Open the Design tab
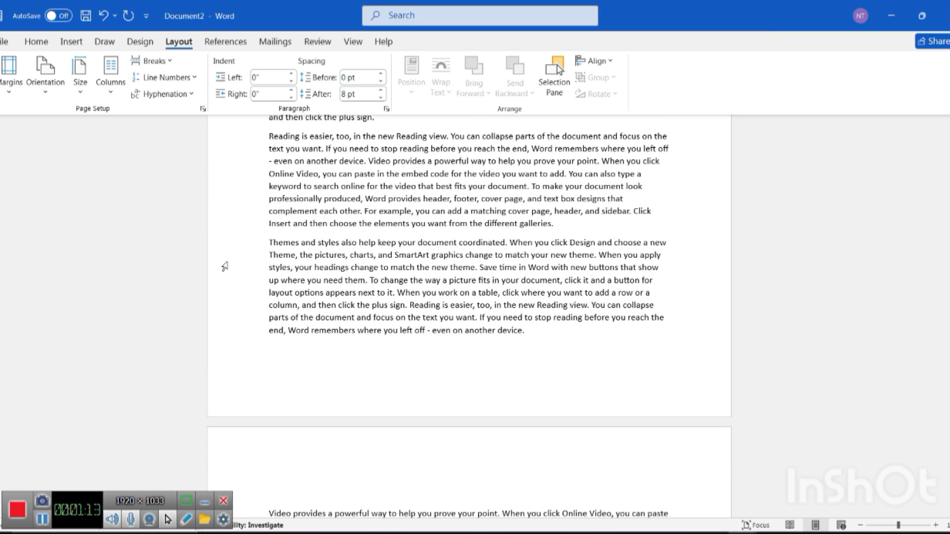This screenshot has height=534, width=950. click(x=140, y=42)
